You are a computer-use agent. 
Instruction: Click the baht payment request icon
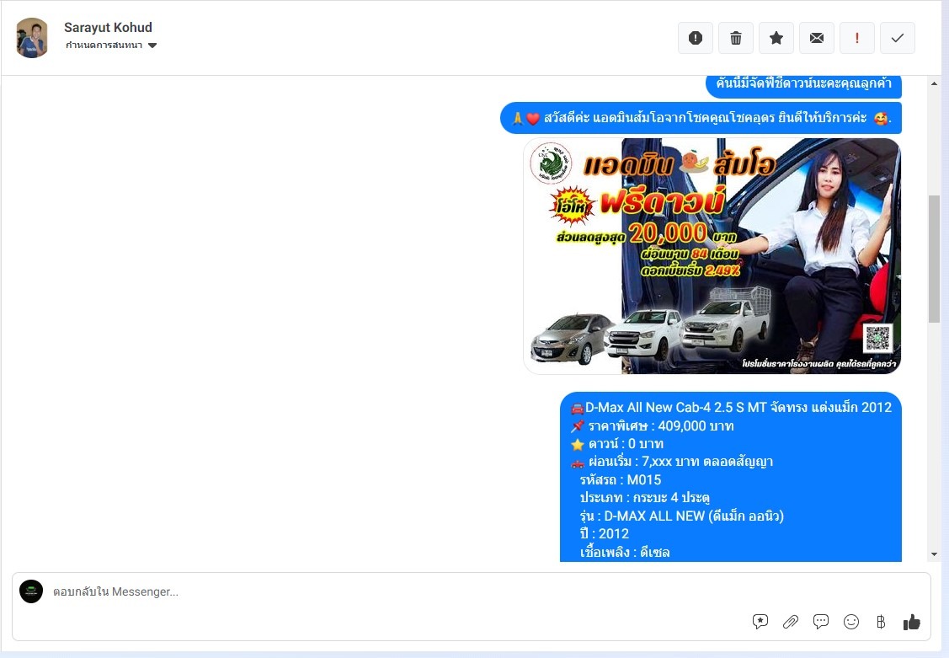pos(881,622)
